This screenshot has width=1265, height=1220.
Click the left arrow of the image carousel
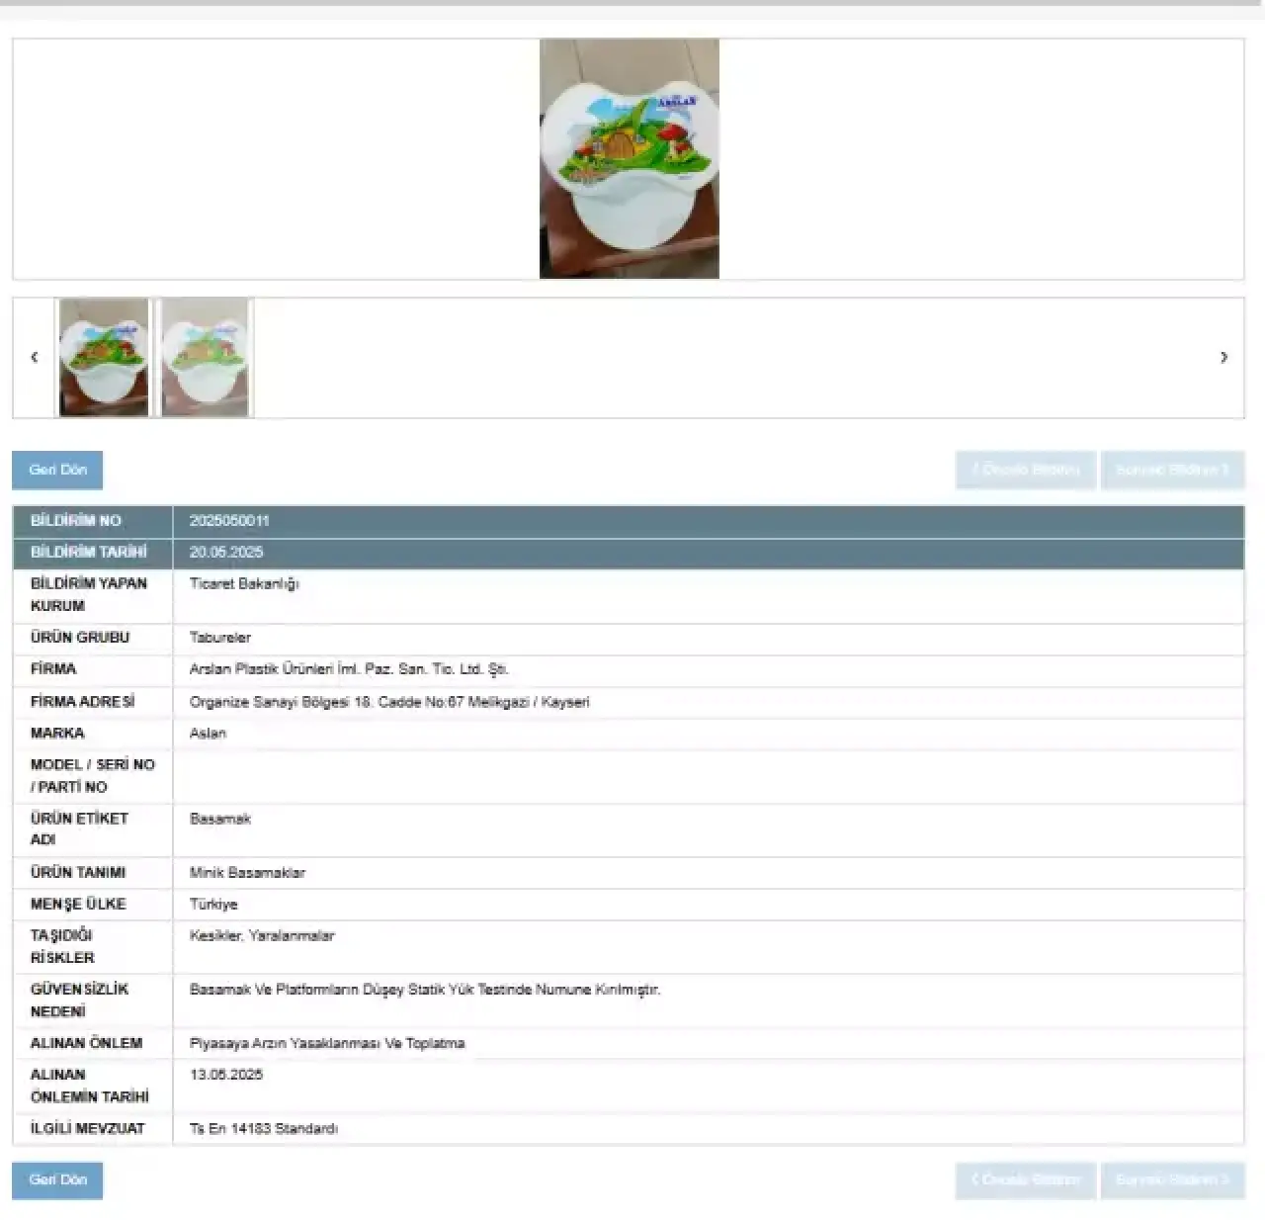[x=35, y=357]
